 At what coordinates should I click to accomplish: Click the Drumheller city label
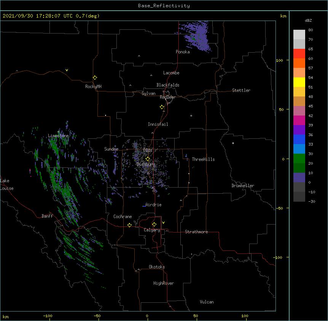point(243,186)
